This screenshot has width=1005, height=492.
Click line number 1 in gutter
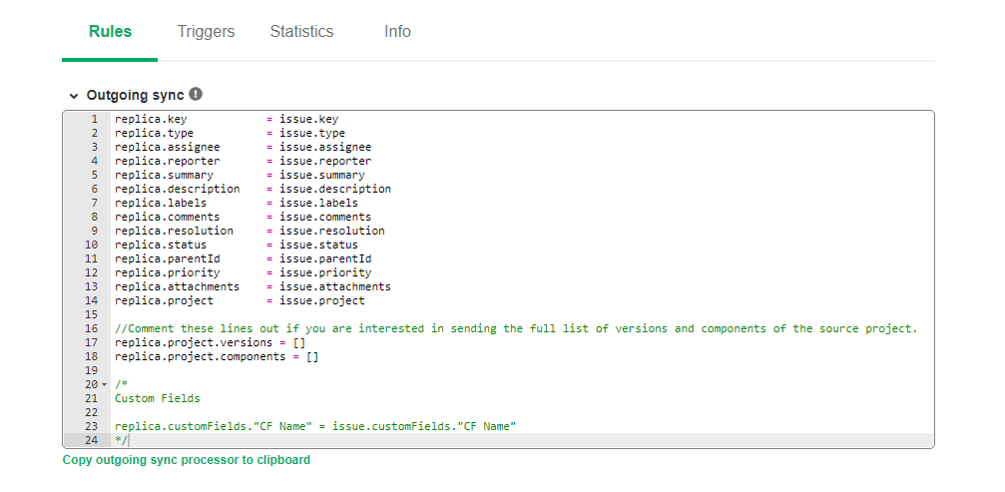click(x=95, y=119)
